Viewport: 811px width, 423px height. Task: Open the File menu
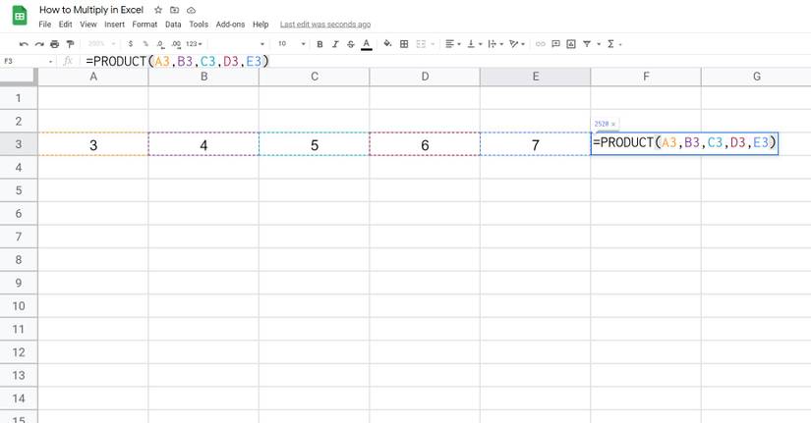click(45, 25)
